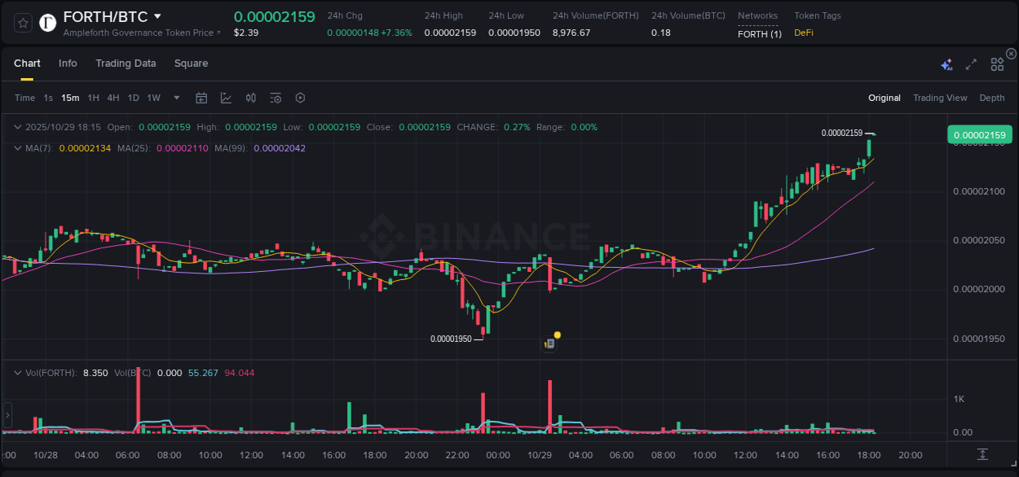Open the Networks FORTH (1) dropdown
This screenshot has width=1019, height=477.
point(758,33)
